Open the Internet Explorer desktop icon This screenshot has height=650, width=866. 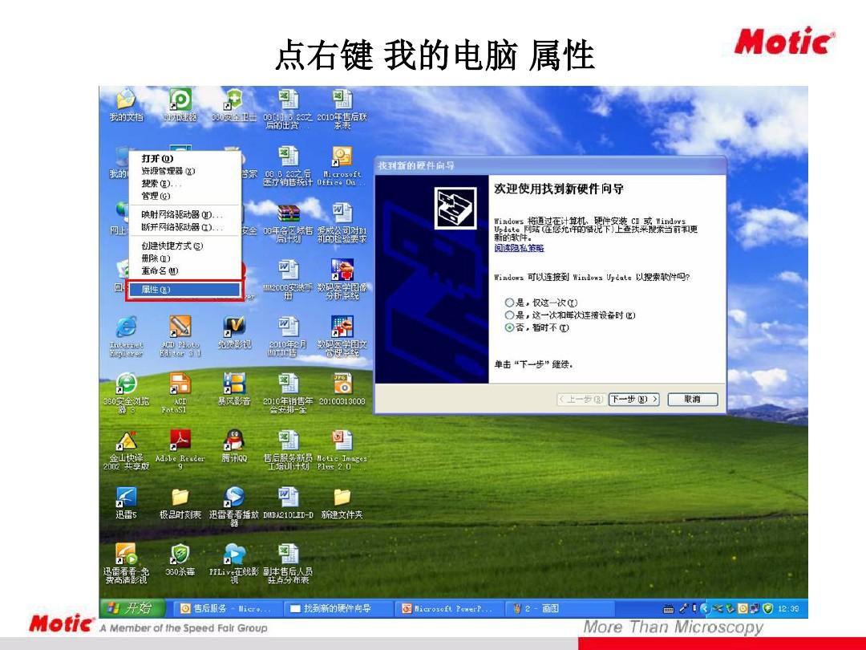126,327
